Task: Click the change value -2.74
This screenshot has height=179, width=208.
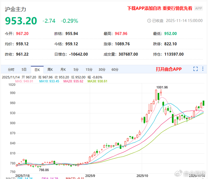Action: point(49,21)
